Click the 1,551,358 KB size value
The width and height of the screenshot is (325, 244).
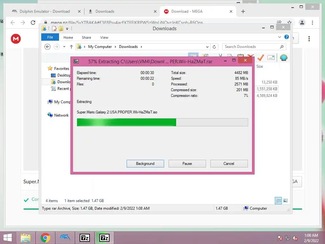[x=267, y=89]
